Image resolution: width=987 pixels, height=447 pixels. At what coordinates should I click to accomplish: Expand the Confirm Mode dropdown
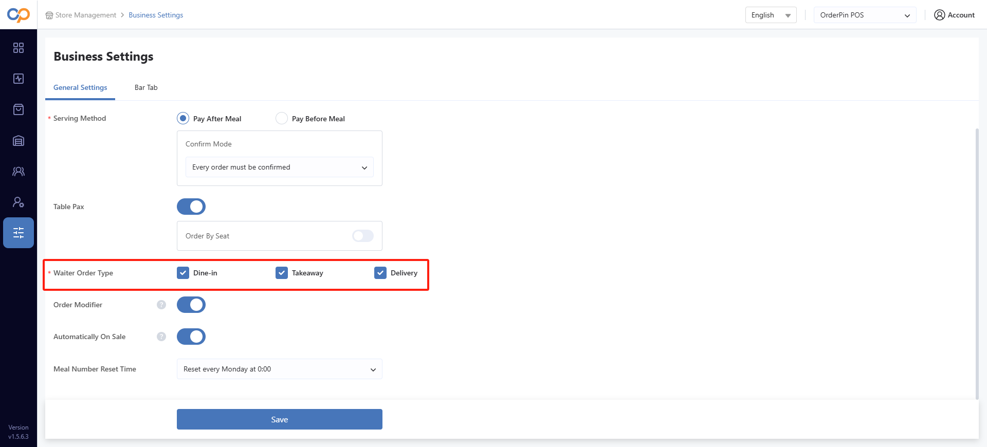click(279, 167)
